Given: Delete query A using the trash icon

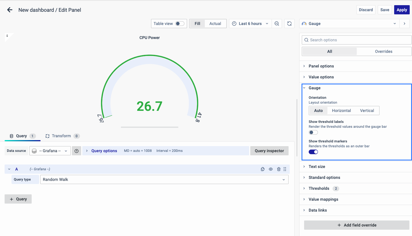Looking at the screenshot, I should (x=279, y=169).
